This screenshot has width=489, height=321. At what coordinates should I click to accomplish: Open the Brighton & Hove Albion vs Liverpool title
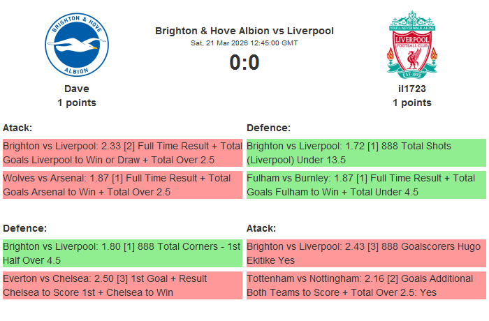[245, 31]
